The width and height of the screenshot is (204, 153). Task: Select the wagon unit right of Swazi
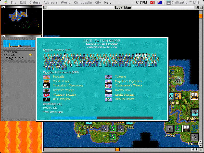coord(186,129)
